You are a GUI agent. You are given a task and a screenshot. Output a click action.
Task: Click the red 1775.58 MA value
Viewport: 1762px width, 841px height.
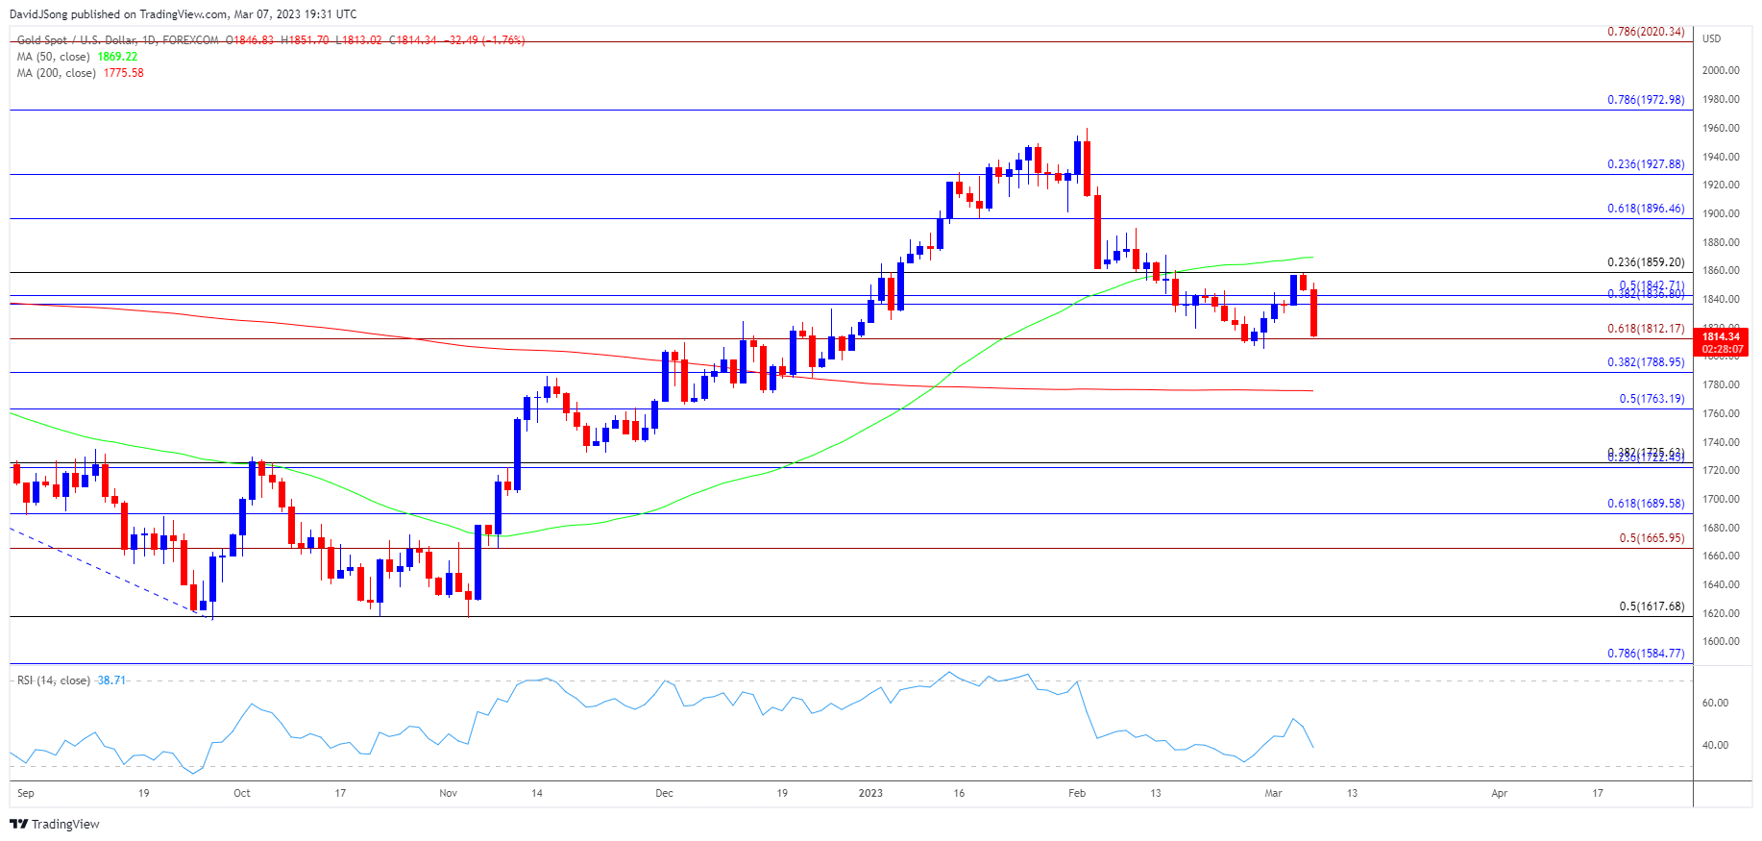click(x=123, y=73)
